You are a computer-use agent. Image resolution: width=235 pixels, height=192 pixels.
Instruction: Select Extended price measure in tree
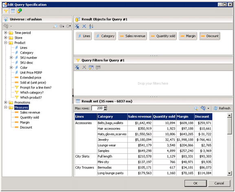pos(31,78)
